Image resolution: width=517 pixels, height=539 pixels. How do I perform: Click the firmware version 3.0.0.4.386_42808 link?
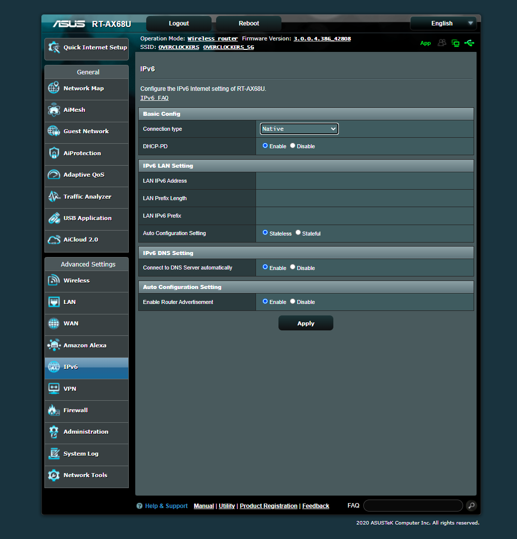point(322,38)
